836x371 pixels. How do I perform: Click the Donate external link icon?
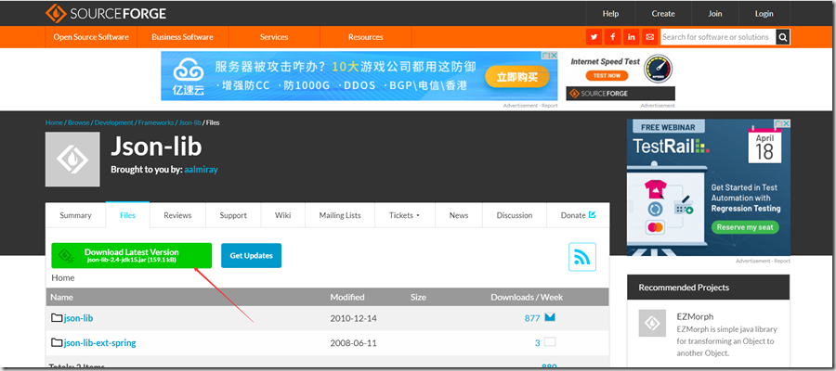[x=592, y=215]
